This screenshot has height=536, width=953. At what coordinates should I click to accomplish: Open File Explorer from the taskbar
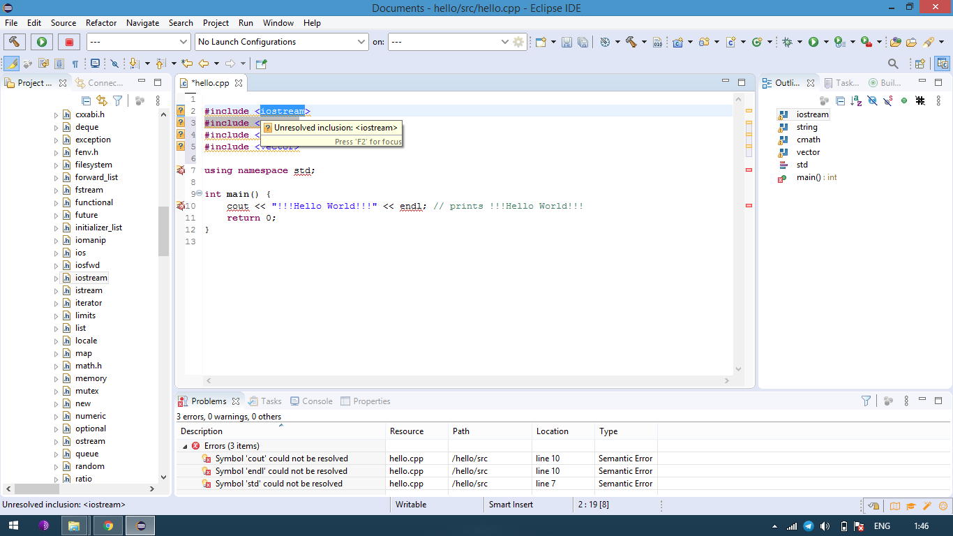tap(74, 526)
